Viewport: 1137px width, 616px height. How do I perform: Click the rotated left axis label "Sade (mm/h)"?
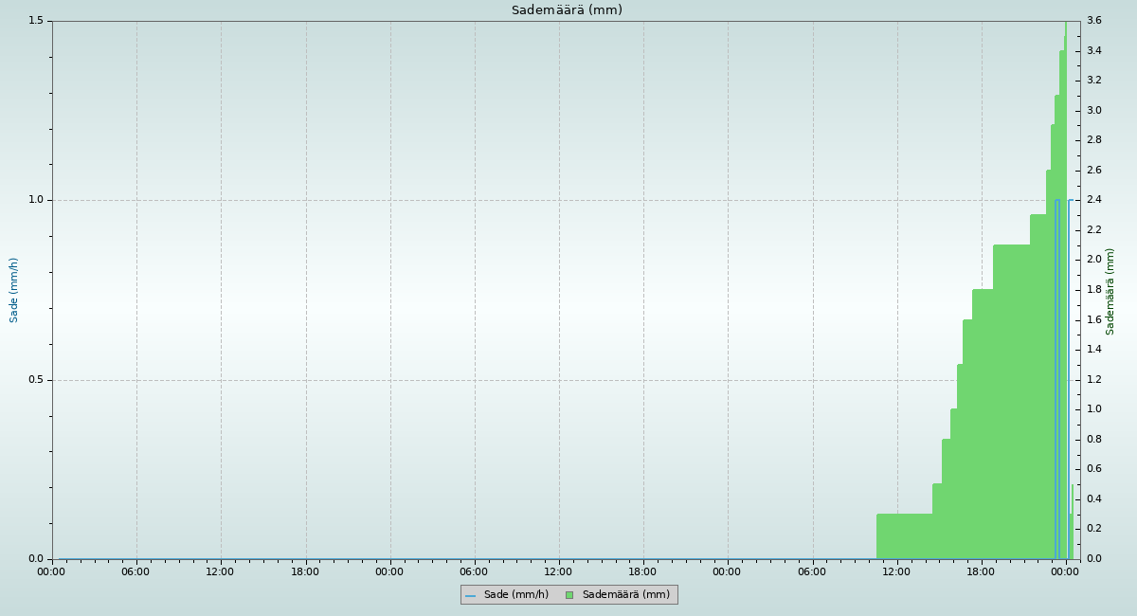14,290
